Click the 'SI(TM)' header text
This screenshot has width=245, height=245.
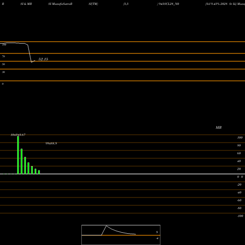(x=93, y=4)
